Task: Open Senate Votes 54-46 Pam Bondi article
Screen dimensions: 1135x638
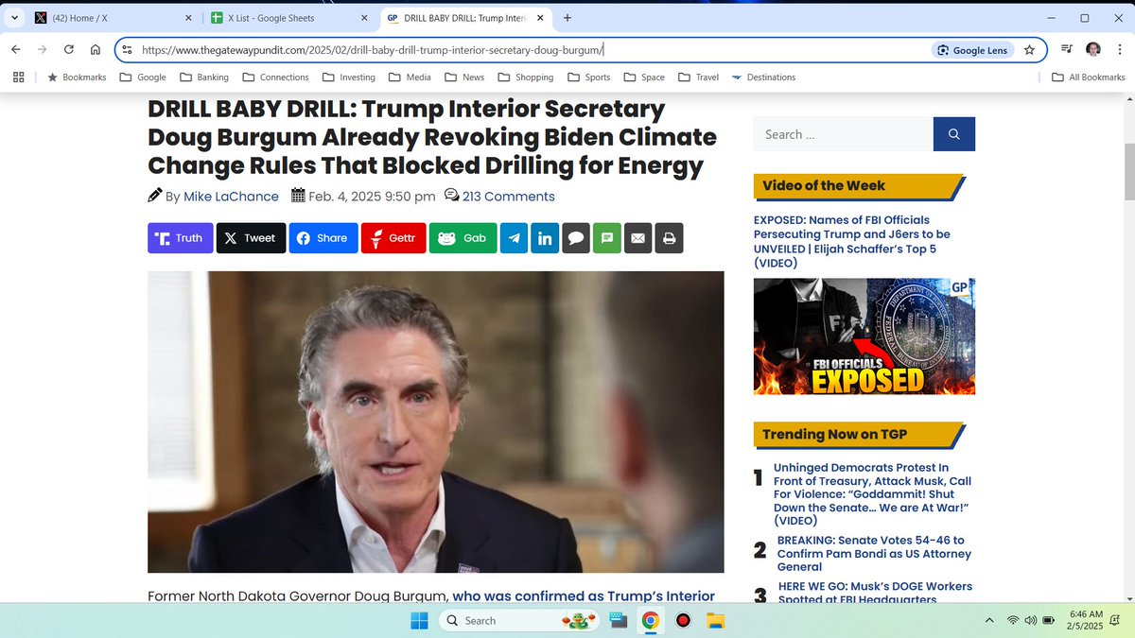Action: pos(874,554)
